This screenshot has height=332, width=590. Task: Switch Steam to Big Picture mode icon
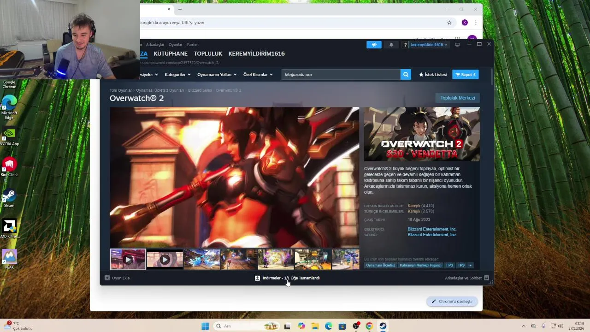click(457, 45)
